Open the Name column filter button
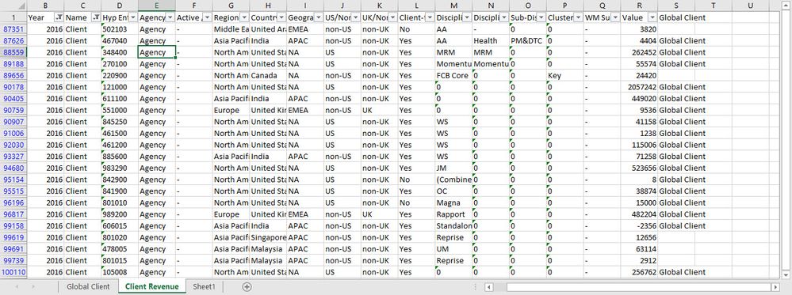This screenshot has height=295, width=792. (x=96, y=17)
